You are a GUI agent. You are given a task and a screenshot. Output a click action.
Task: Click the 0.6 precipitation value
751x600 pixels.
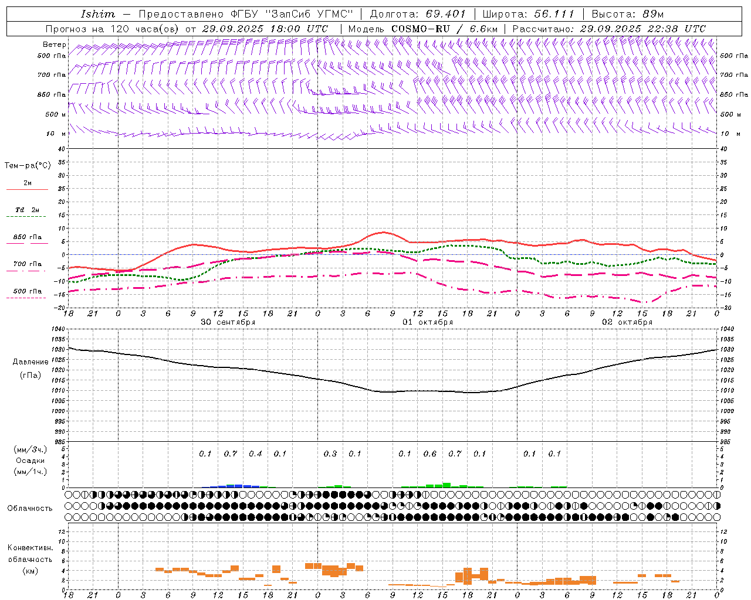point(430,454)
